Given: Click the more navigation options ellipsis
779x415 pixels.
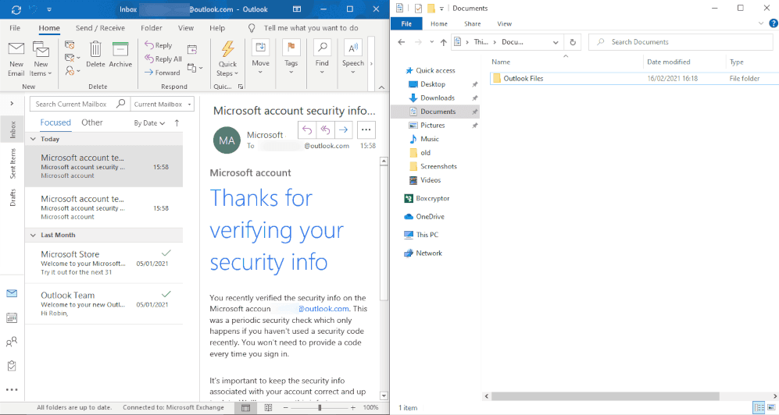Looking at the screenshot, I should pyautogui.click(x=12, y=390).
